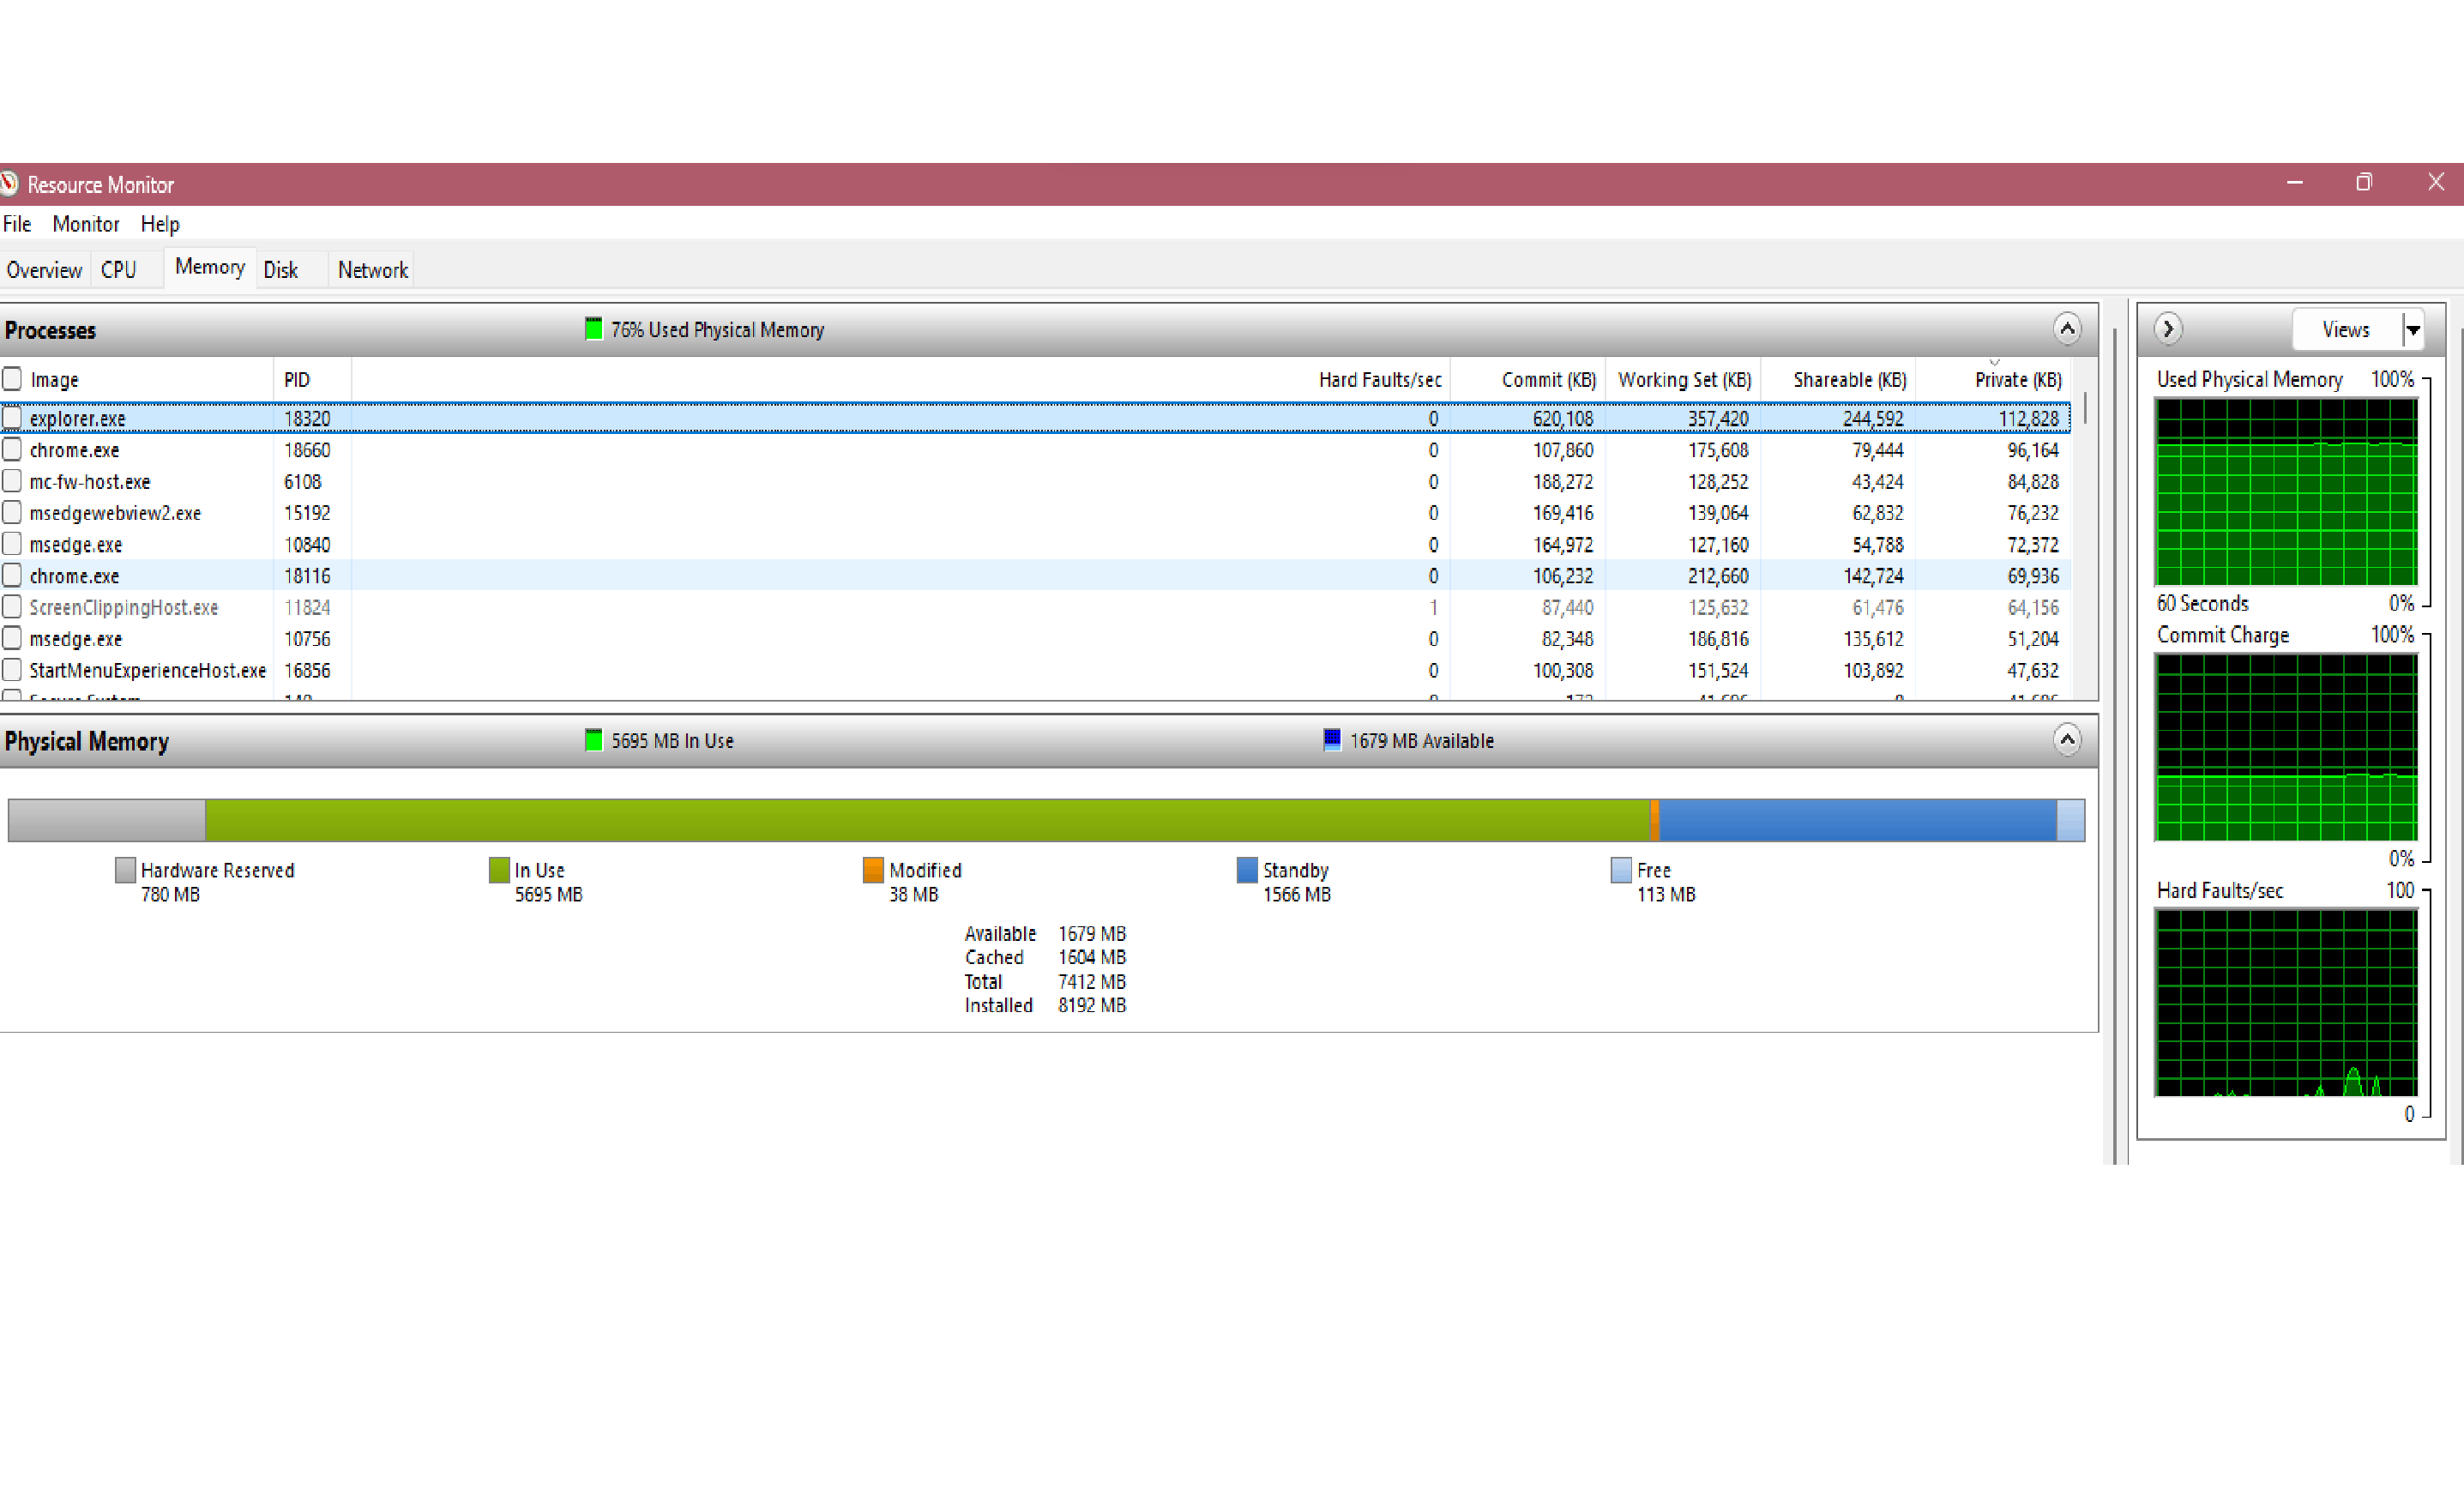
Task: Check the explorer.exe process checkbox
Action: click(x=12, y=418)
